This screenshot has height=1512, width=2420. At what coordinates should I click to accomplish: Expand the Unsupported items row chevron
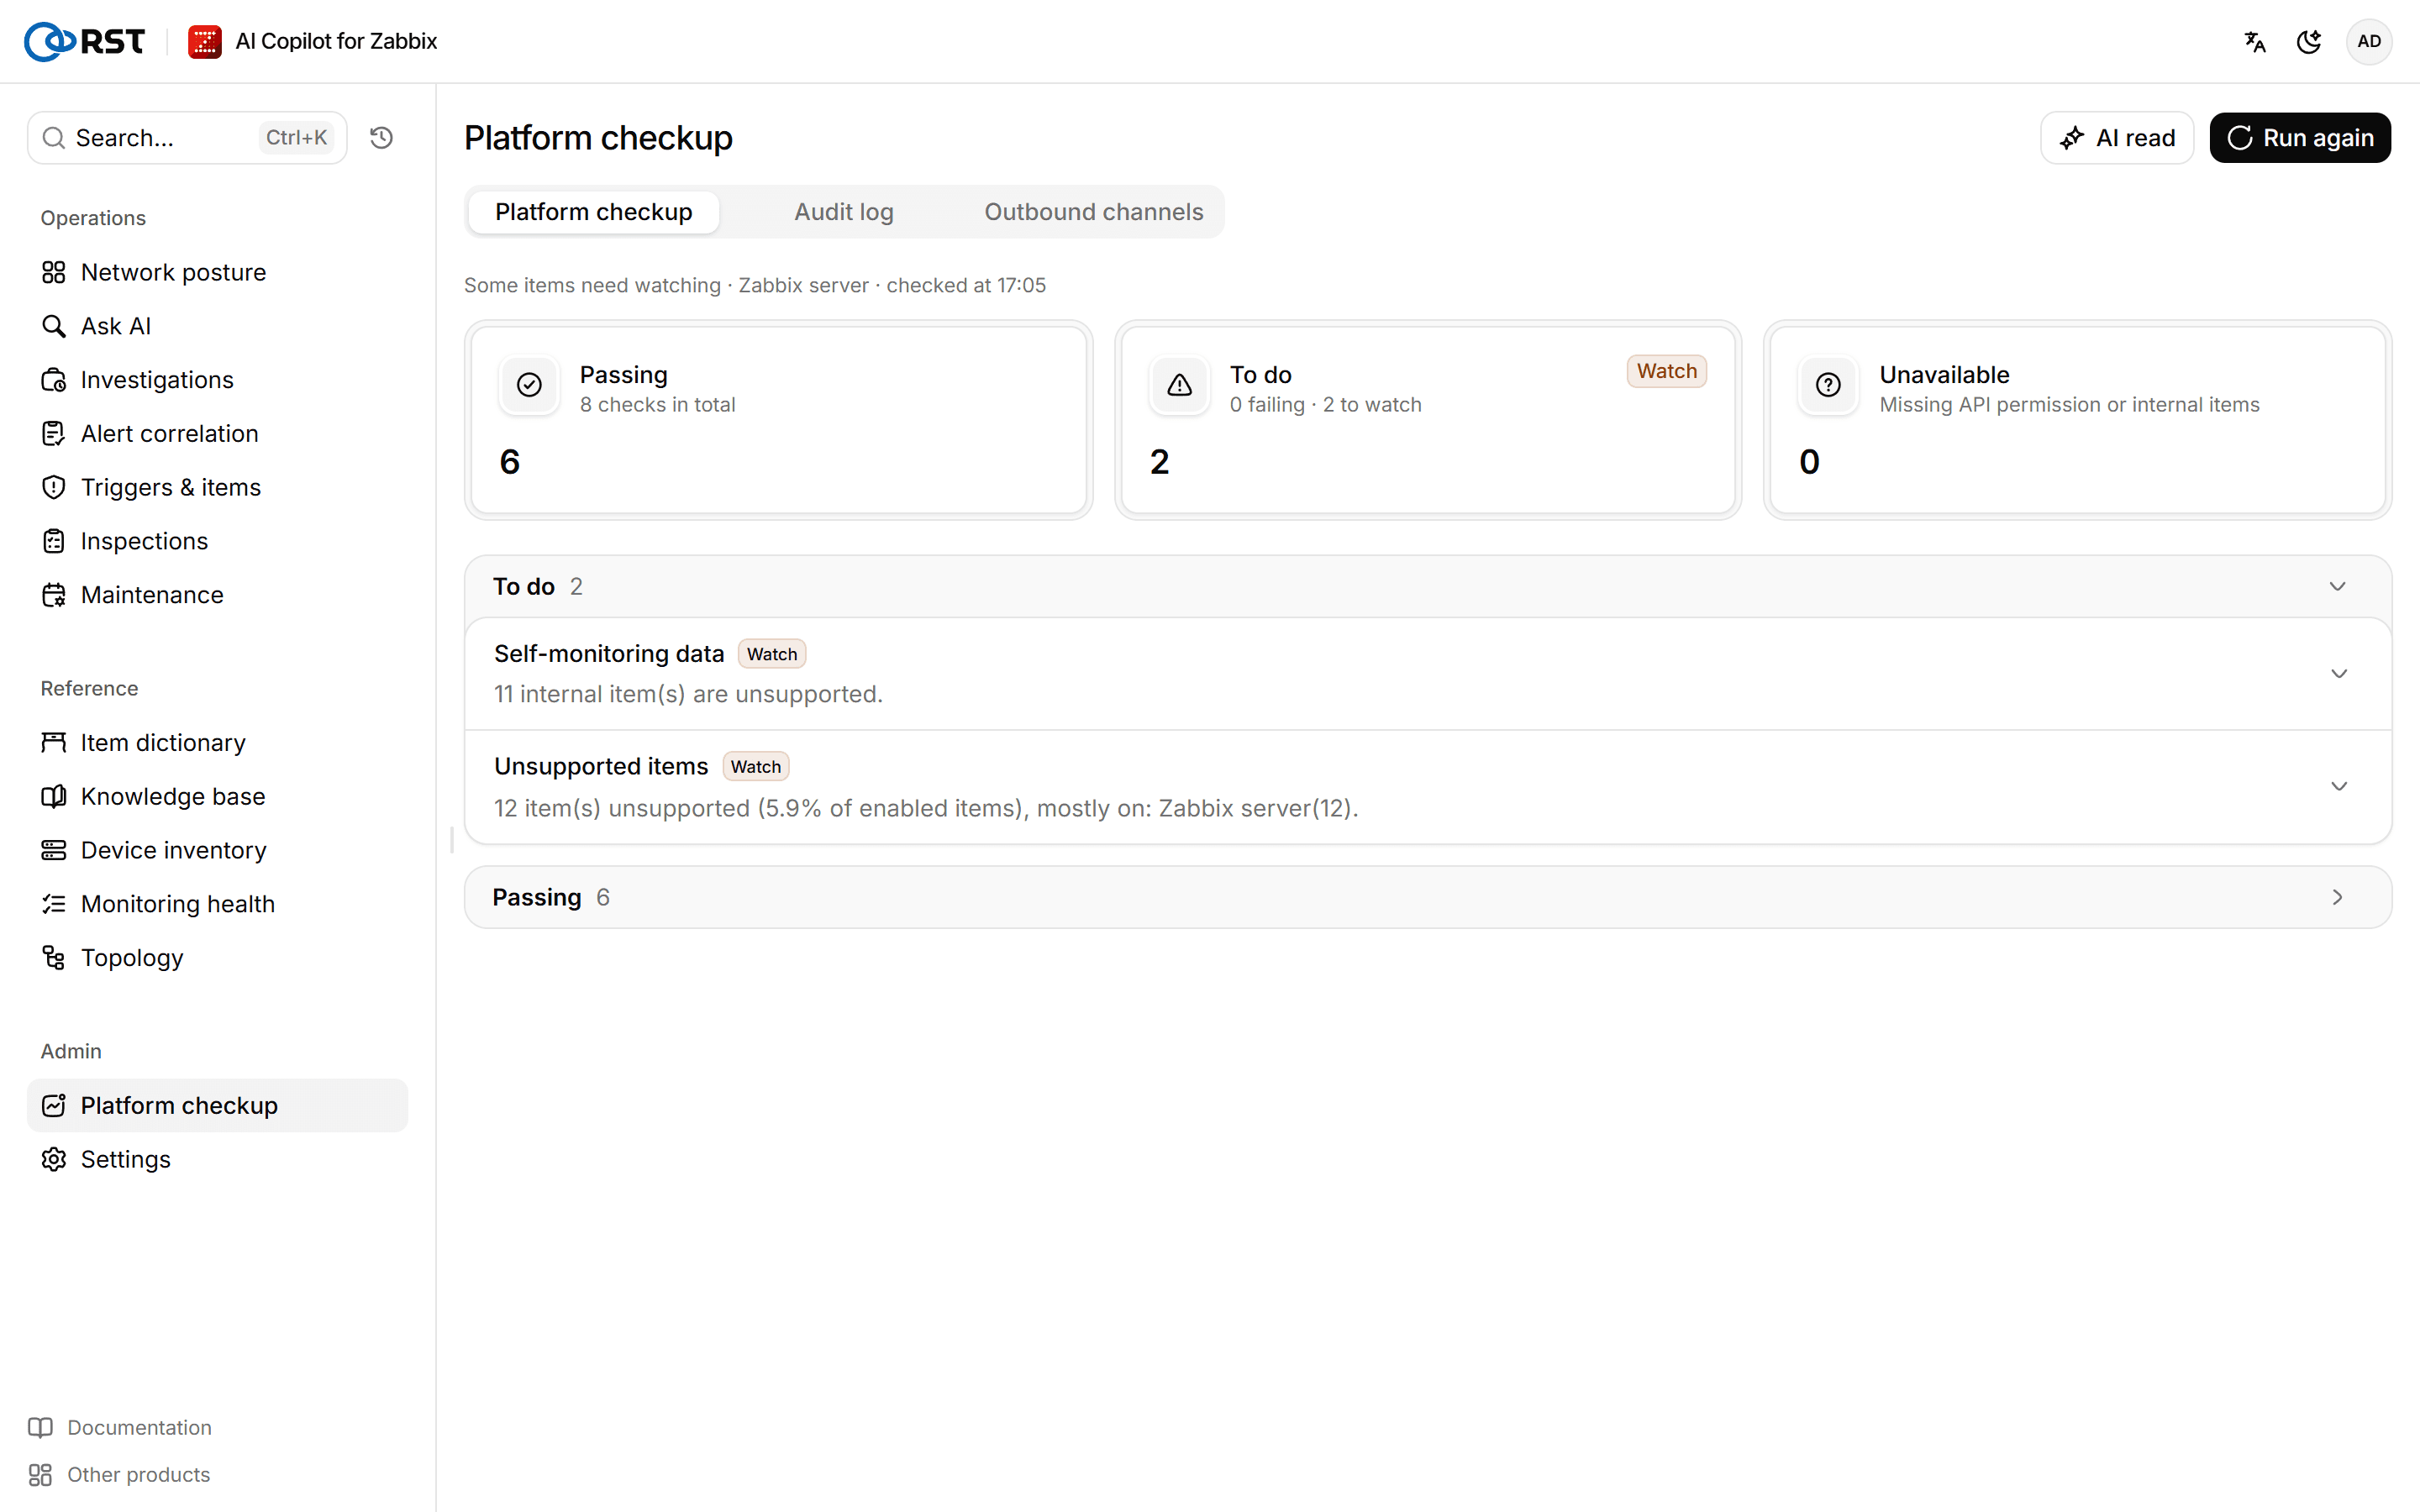click(2338, 786)
